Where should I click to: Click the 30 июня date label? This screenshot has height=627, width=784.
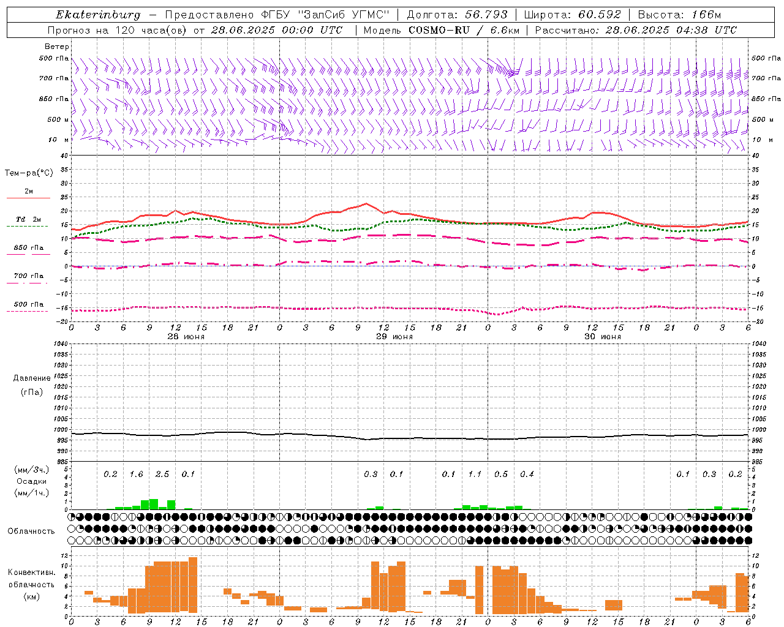(602, 337)
